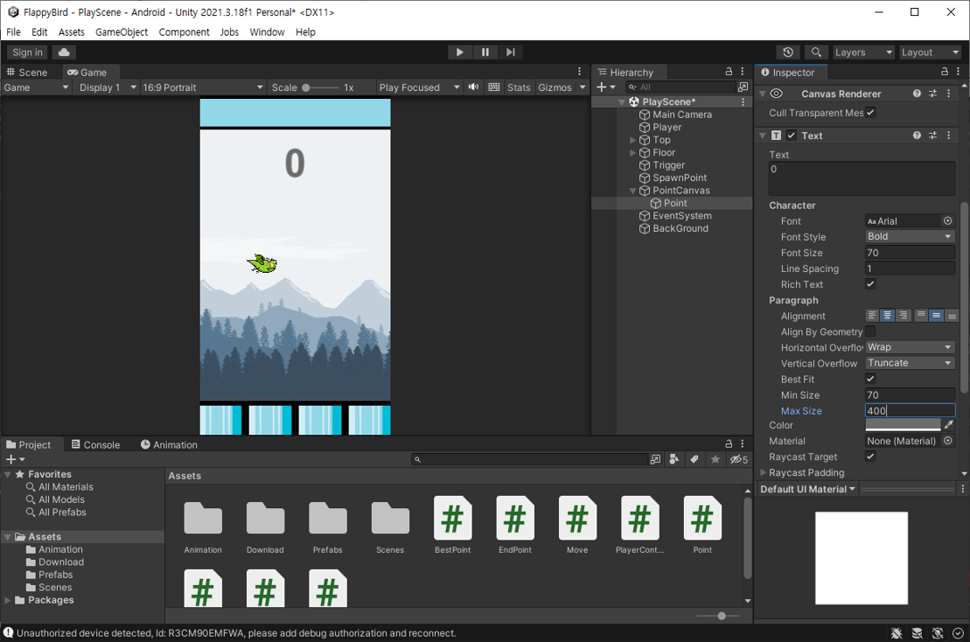Lock the Inspector panel
This screenshot has height=642, width=970.
pos(944,71)
